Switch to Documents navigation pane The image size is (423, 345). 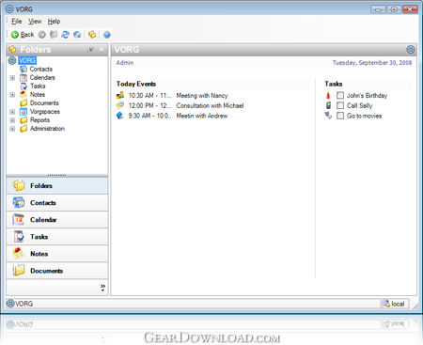pos(57,271)
